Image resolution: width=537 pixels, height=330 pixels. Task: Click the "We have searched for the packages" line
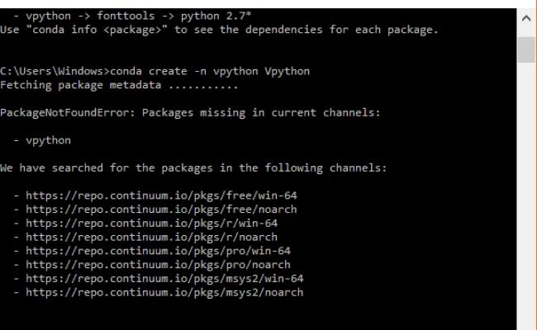pyautogui.click(x=193, y=168)
